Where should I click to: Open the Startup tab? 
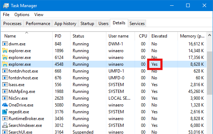(87, 24)
